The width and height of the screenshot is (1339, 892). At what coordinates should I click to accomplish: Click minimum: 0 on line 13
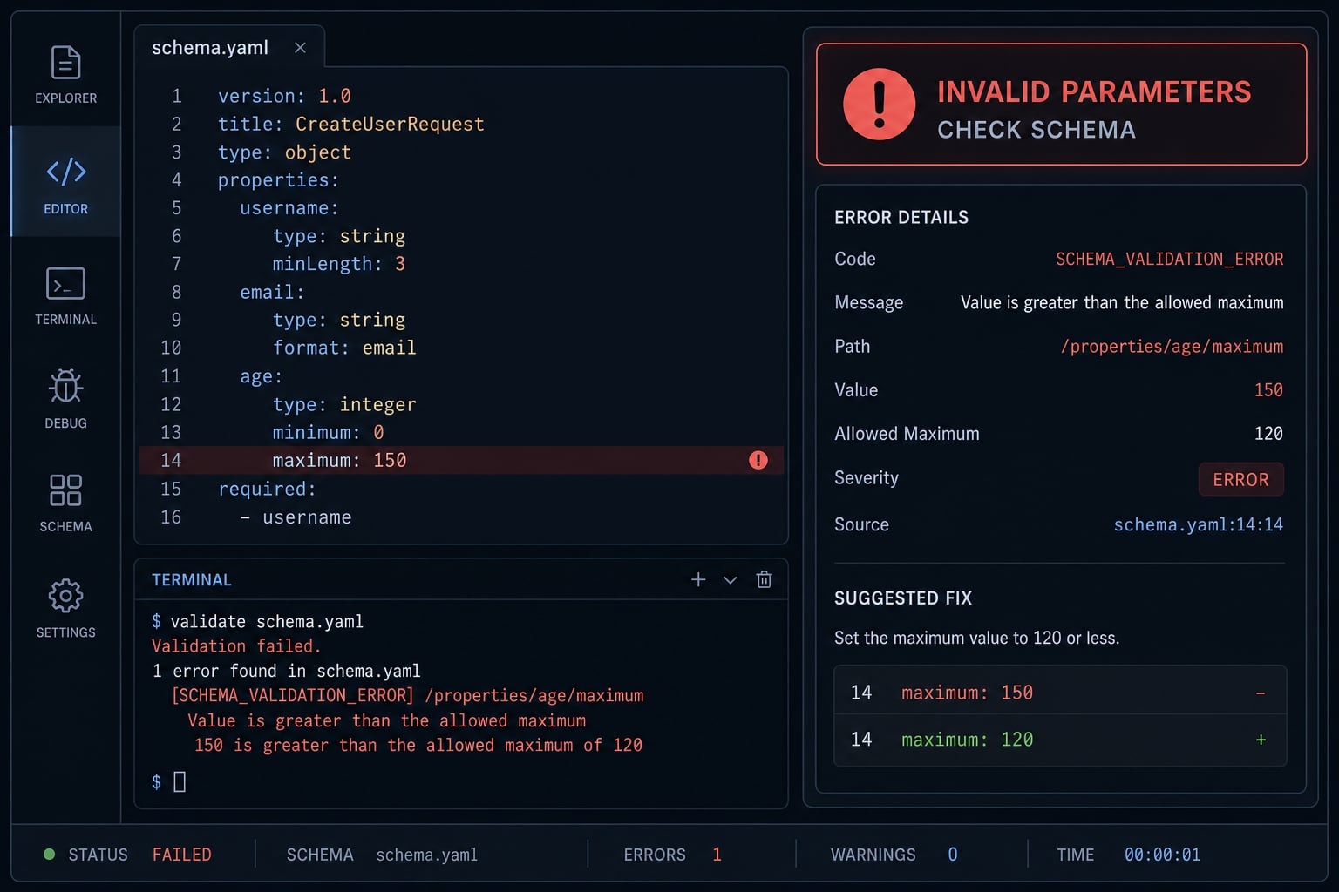[x=328, y=432]
